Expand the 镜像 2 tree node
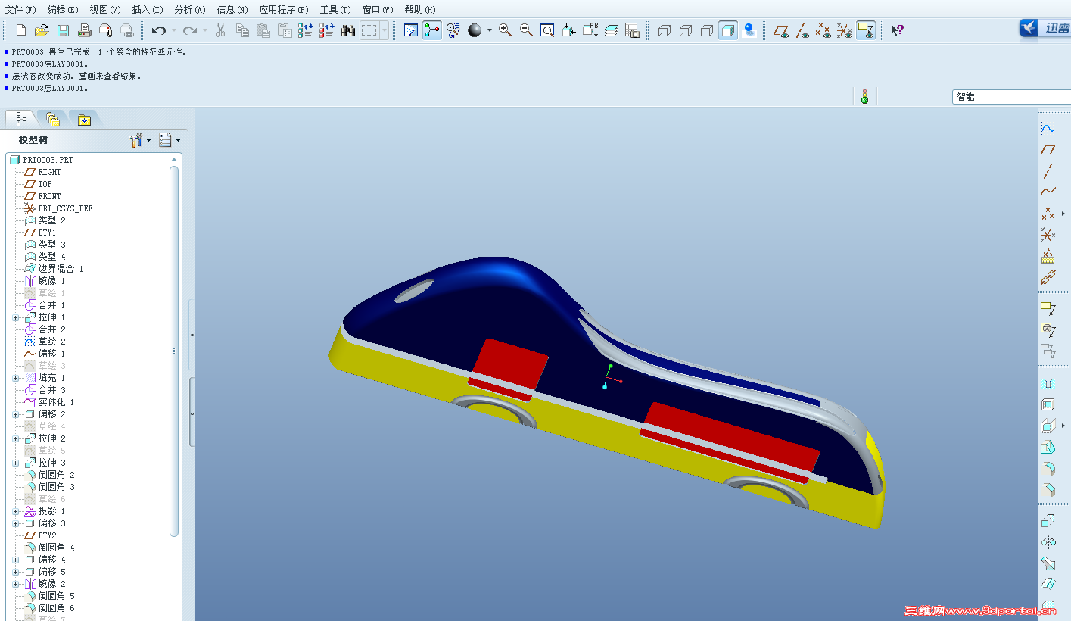Viewport: 1071px width, 621px height. [x=16, y=584]
